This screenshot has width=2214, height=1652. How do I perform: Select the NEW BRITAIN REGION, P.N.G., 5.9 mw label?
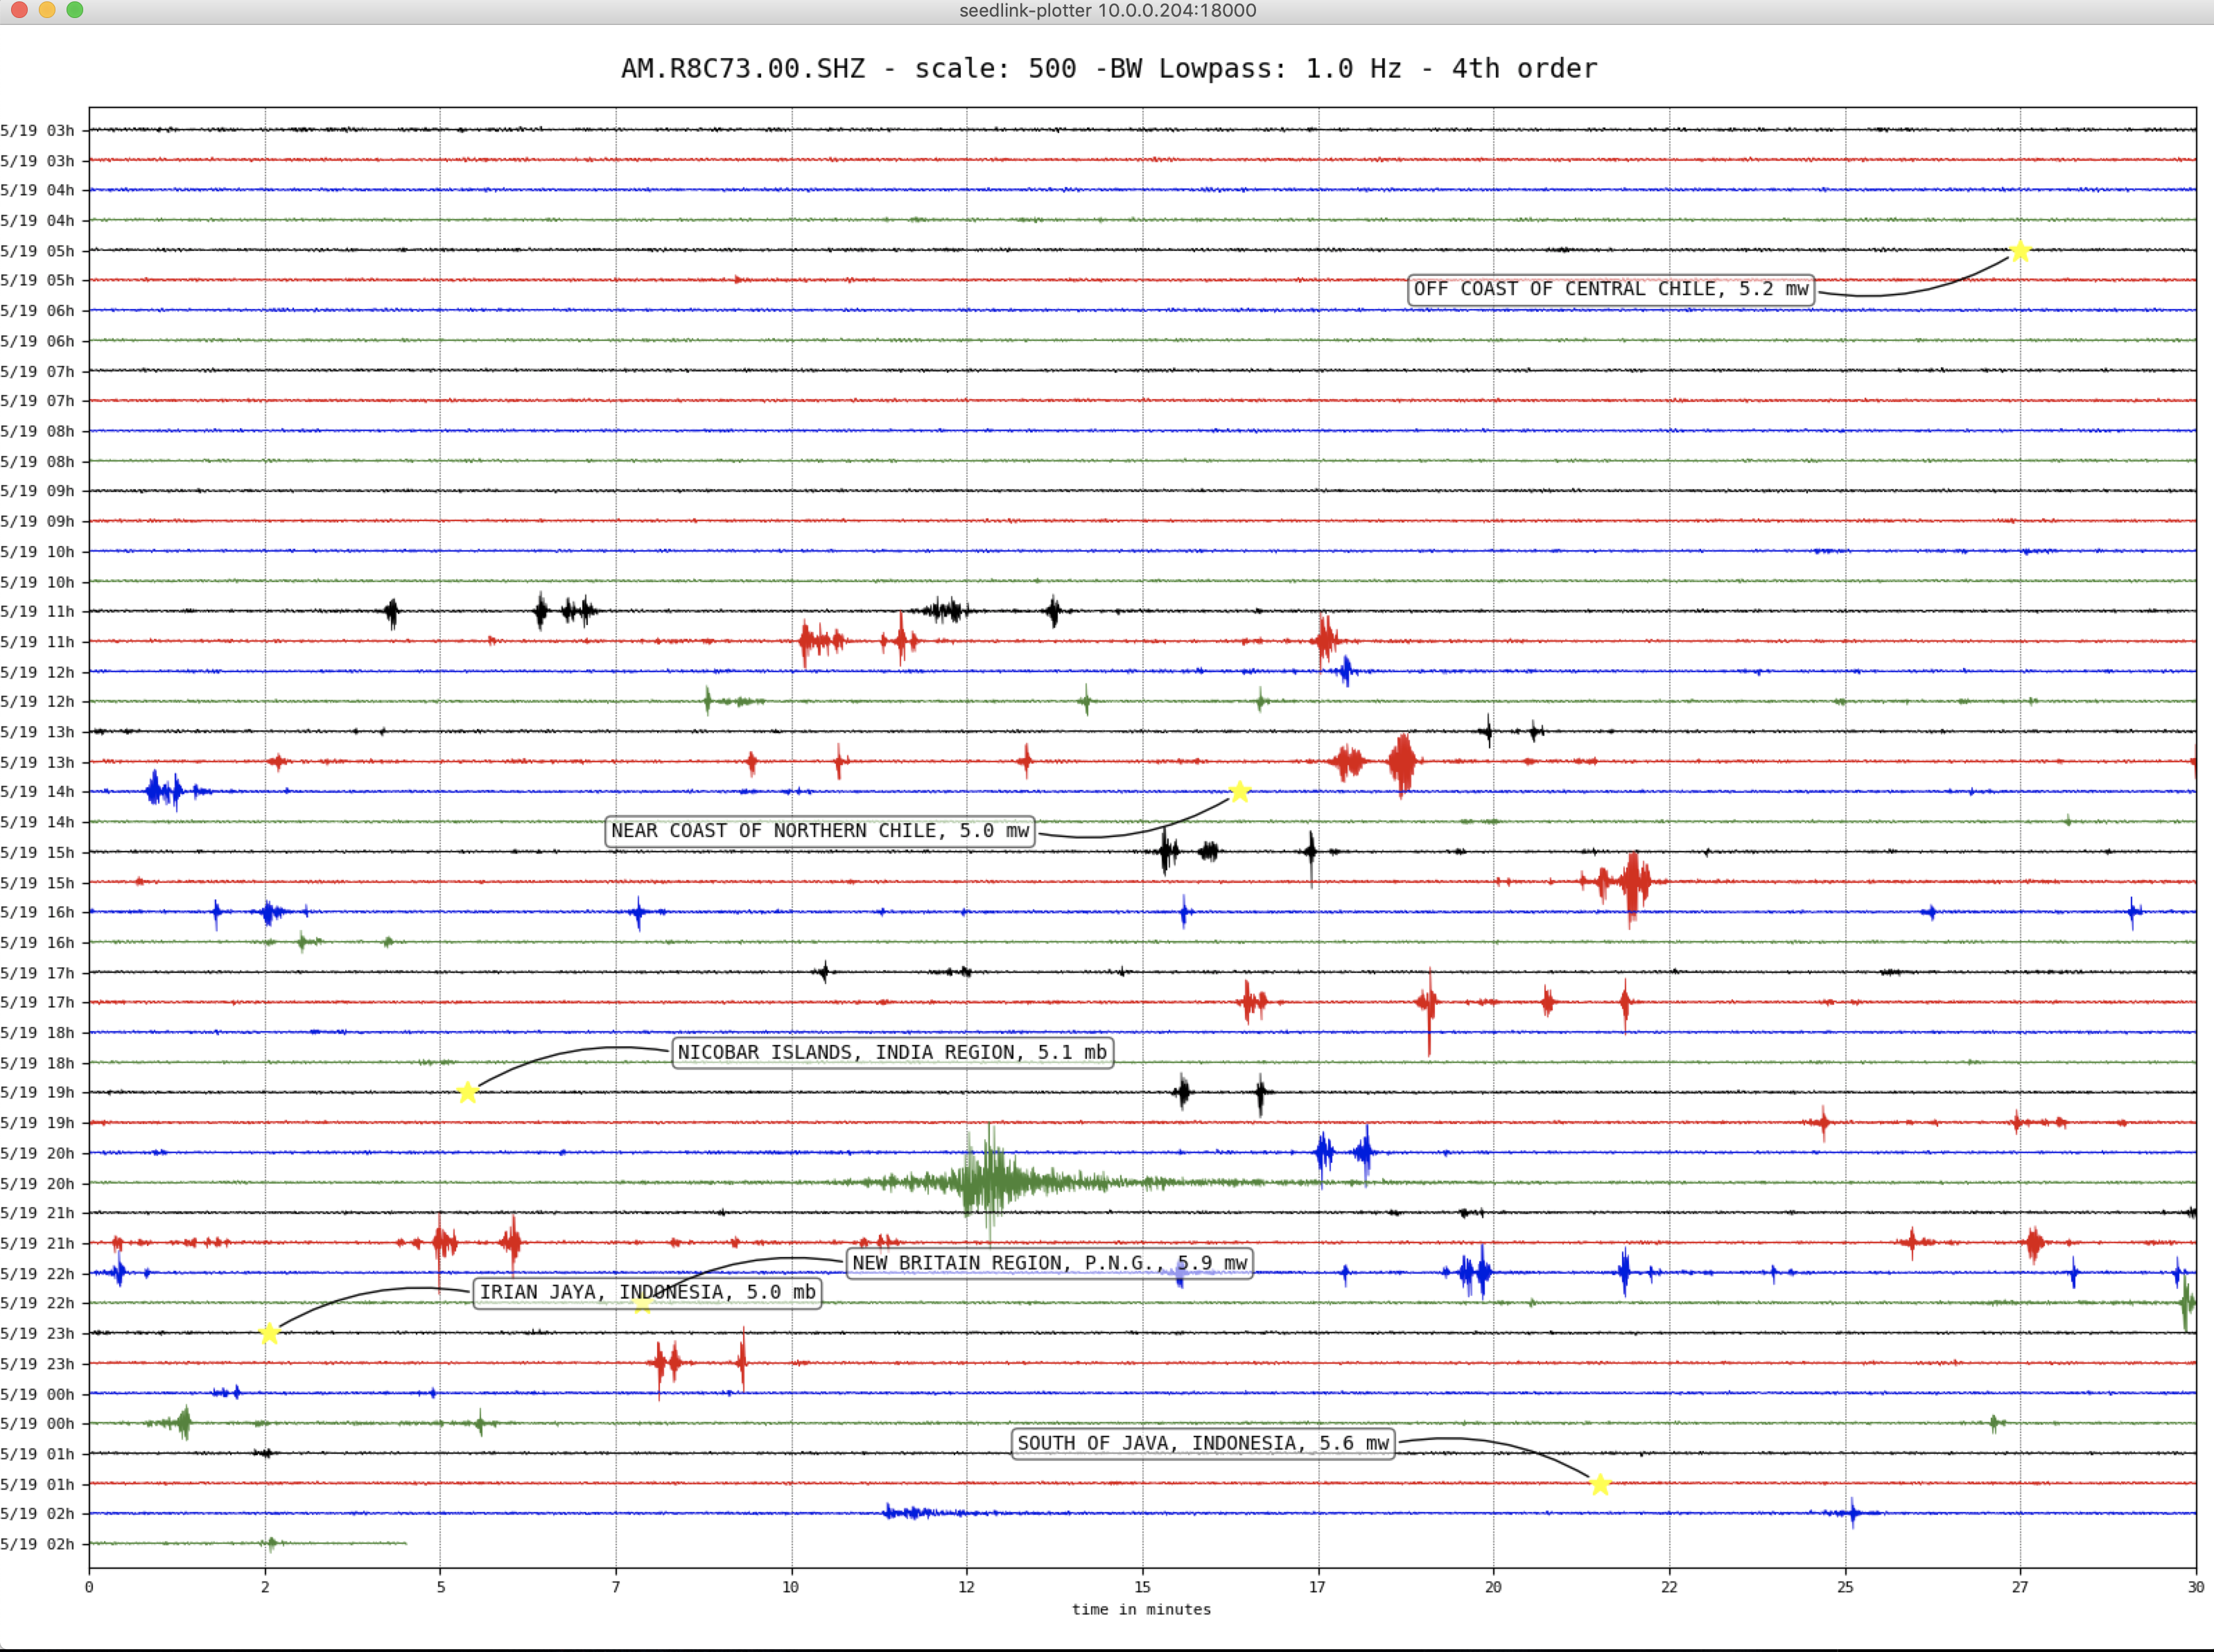(x=1049, y=1263)
